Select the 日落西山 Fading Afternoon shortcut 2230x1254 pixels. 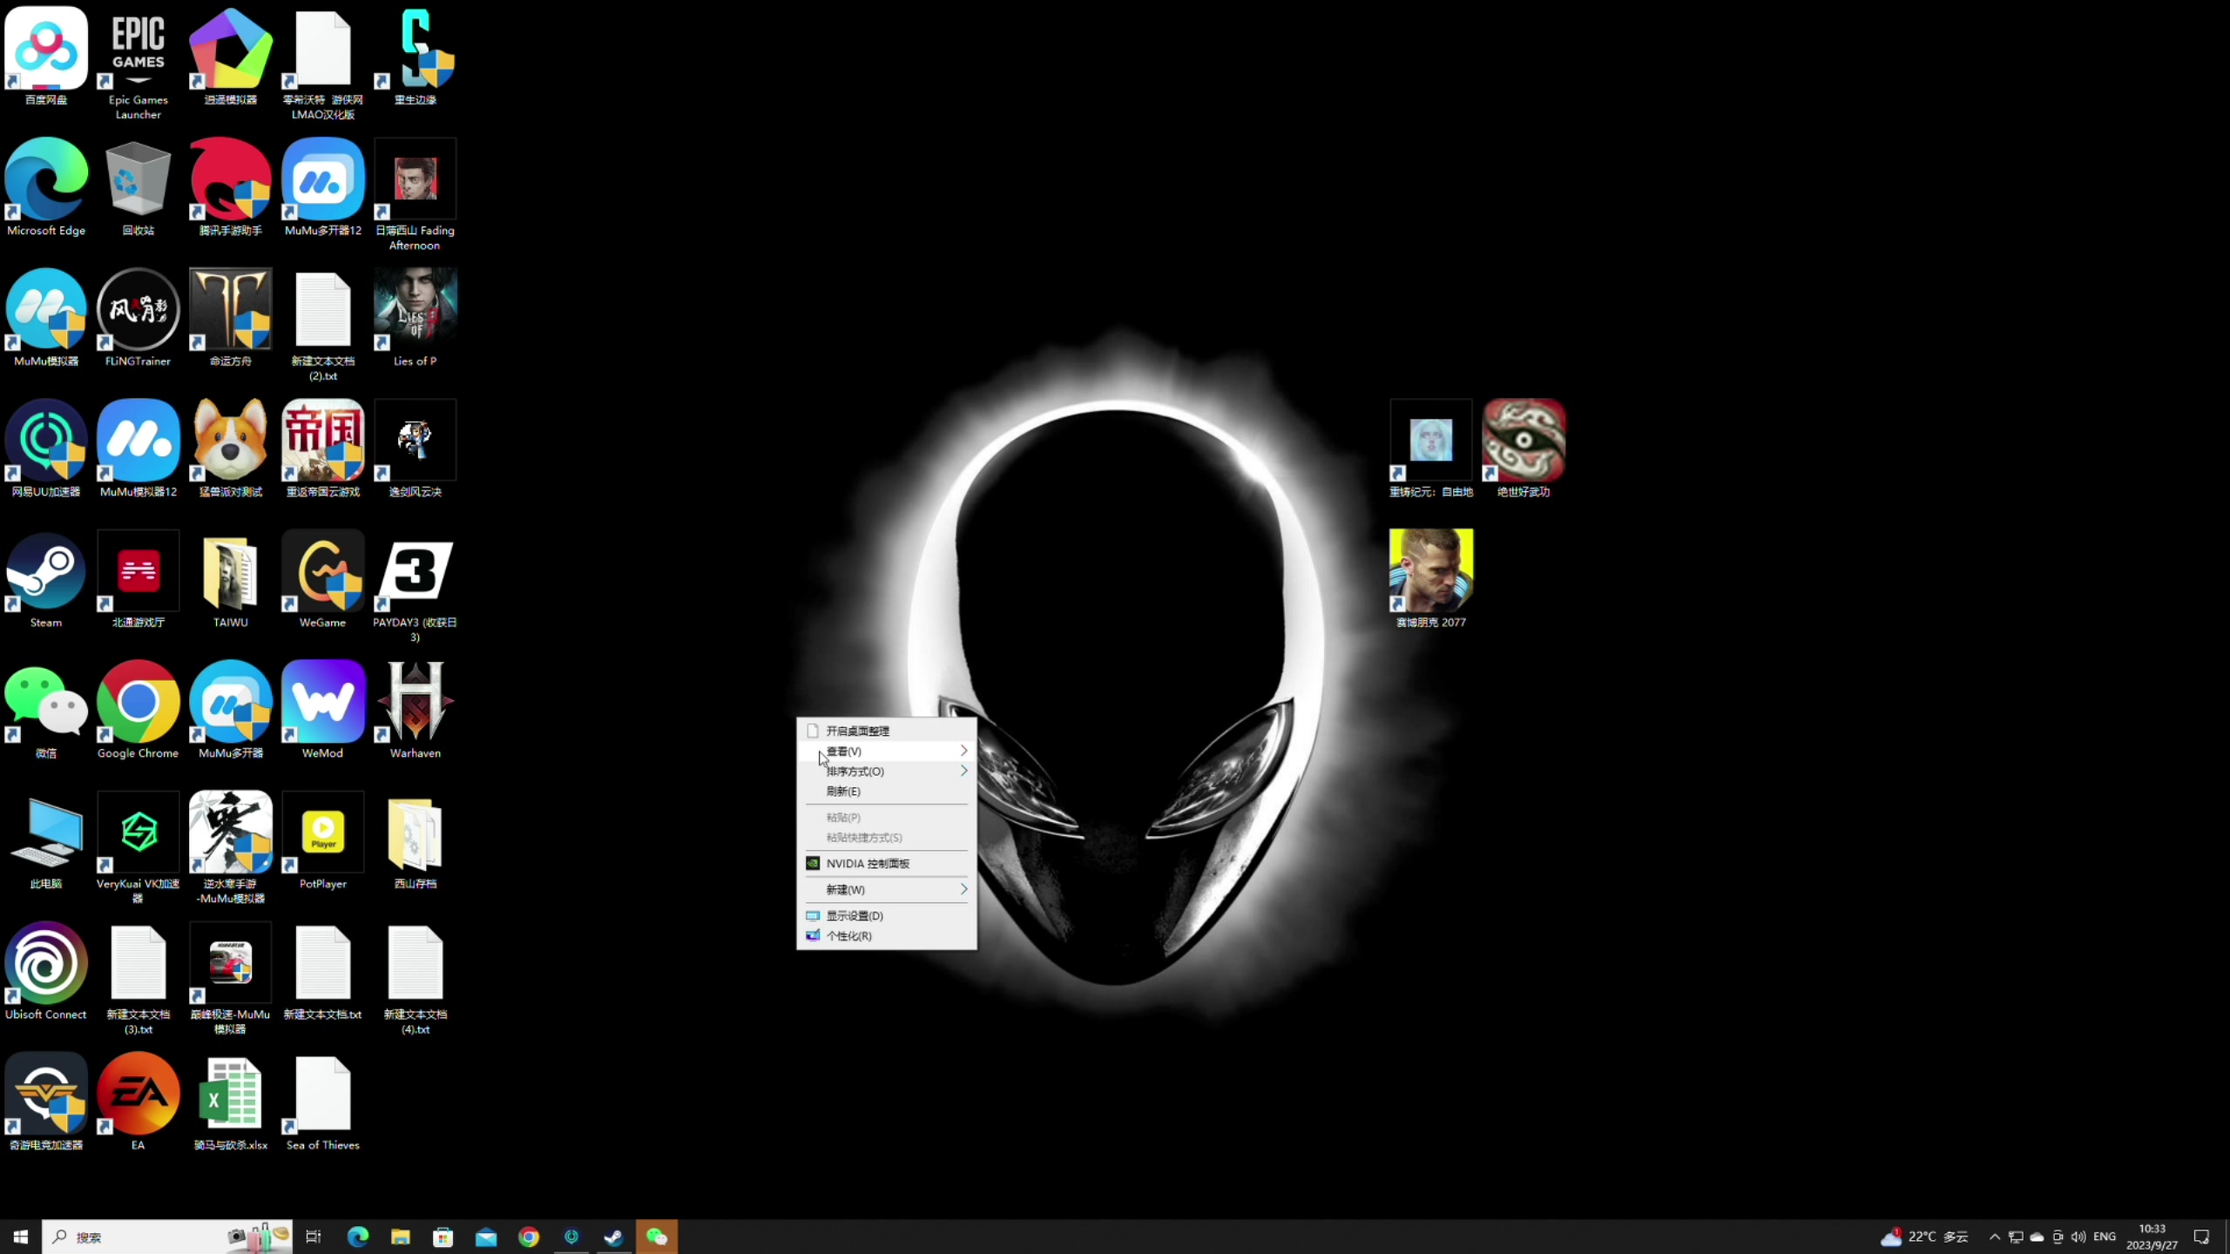click(416, 194)
